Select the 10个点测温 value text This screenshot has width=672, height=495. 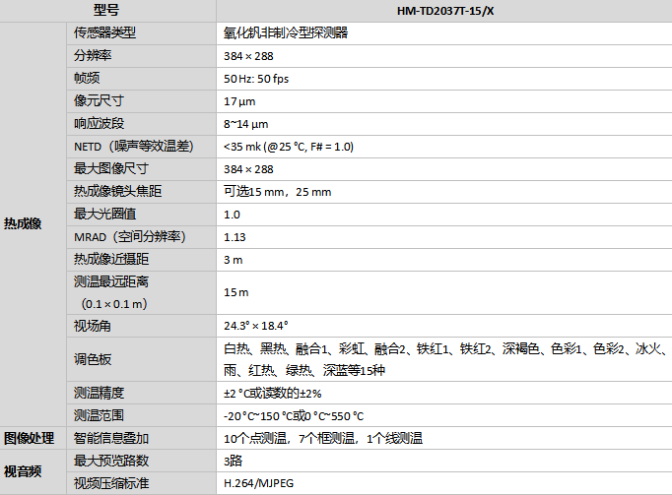323,439
